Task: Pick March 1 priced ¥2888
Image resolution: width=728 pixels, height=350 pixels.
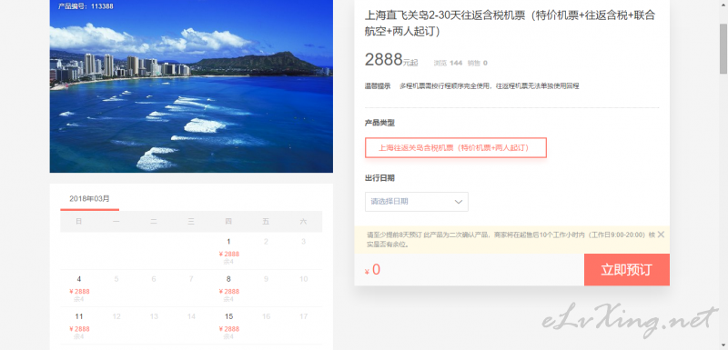Action: coord(228,251)
